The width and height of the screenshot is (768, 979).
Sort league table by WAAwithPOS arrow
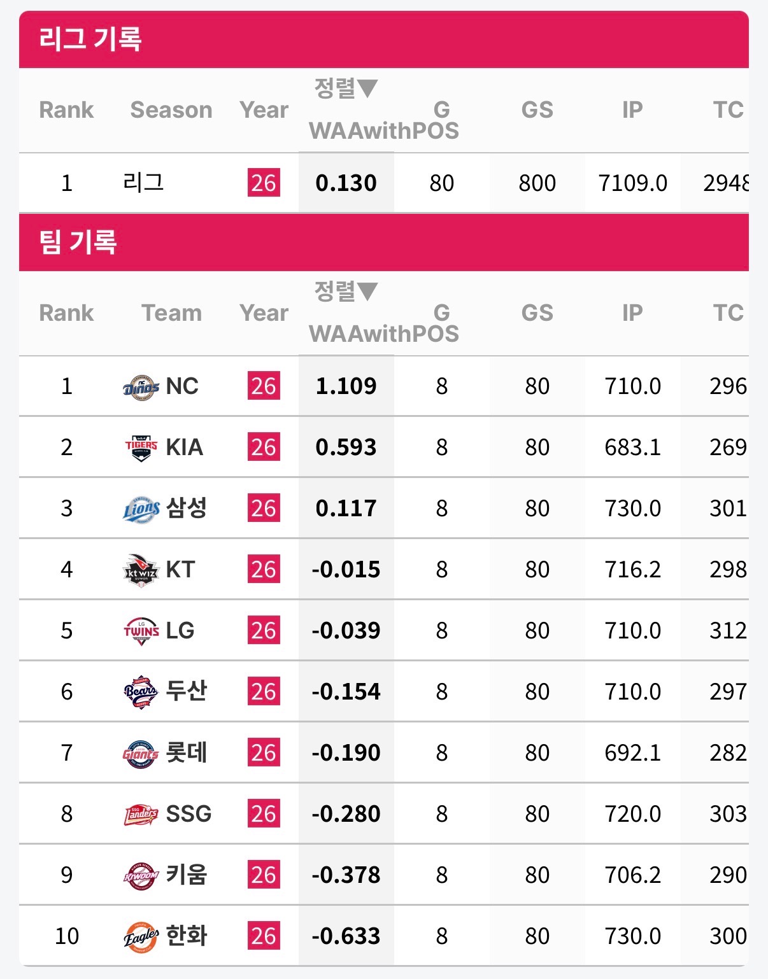(x=367, y=88)
